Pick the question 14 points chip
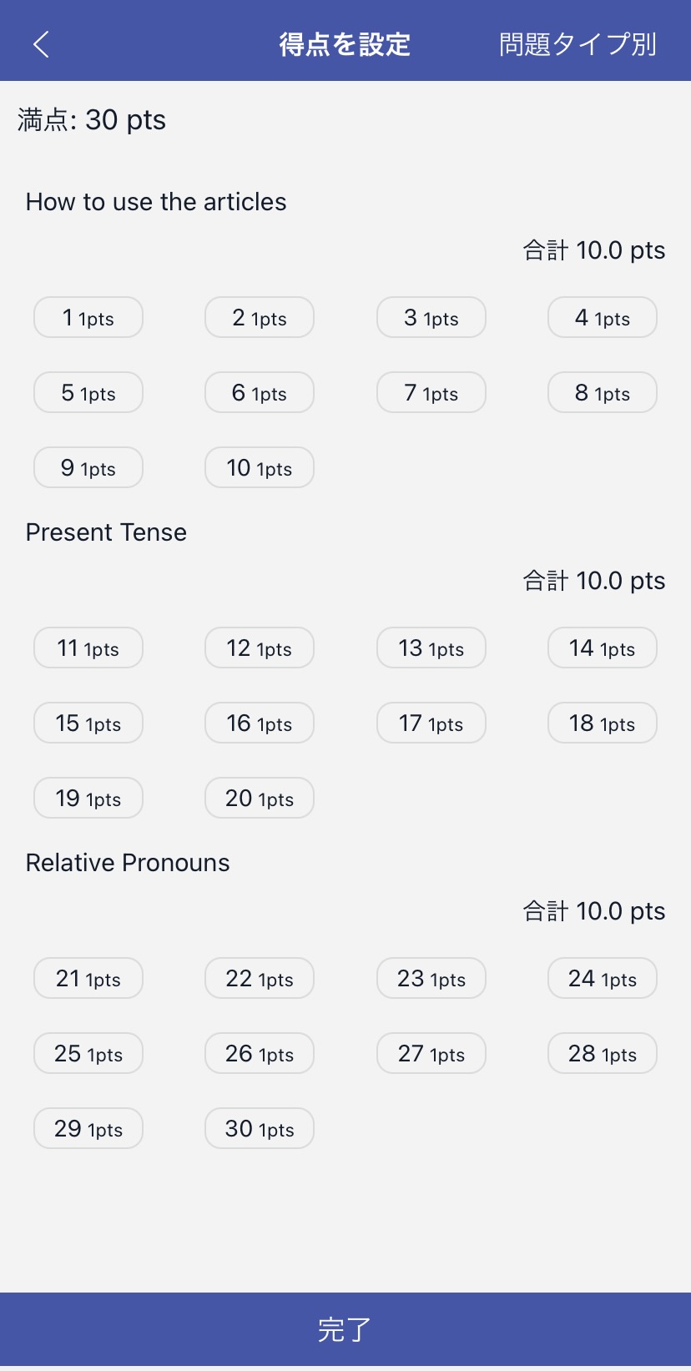This screenshot has width=691, height=1371. click(x=602, y=648)
